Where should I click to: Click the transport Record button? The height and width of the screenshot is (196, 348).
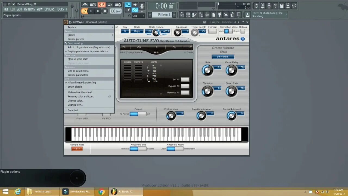105,11
